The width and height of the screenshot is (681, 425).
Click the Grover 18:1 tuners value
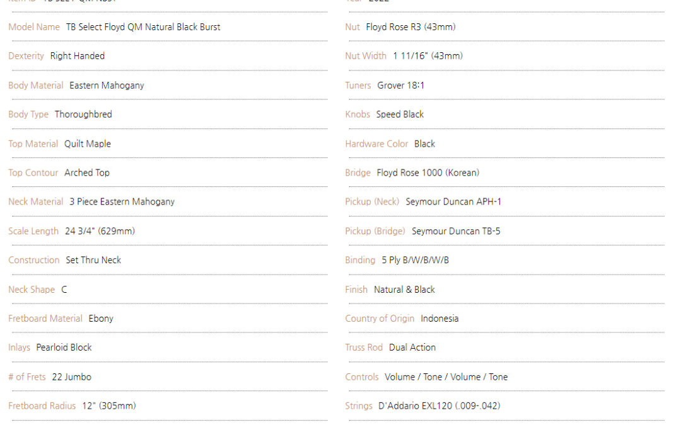pos(400,86)
